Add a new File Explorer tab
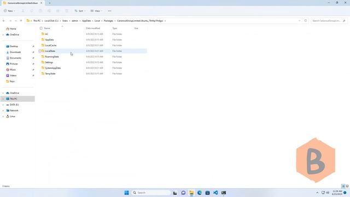 50,3
